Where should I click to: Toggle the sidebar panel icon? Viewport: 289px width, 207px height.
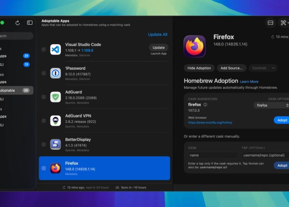pos(30,23)
